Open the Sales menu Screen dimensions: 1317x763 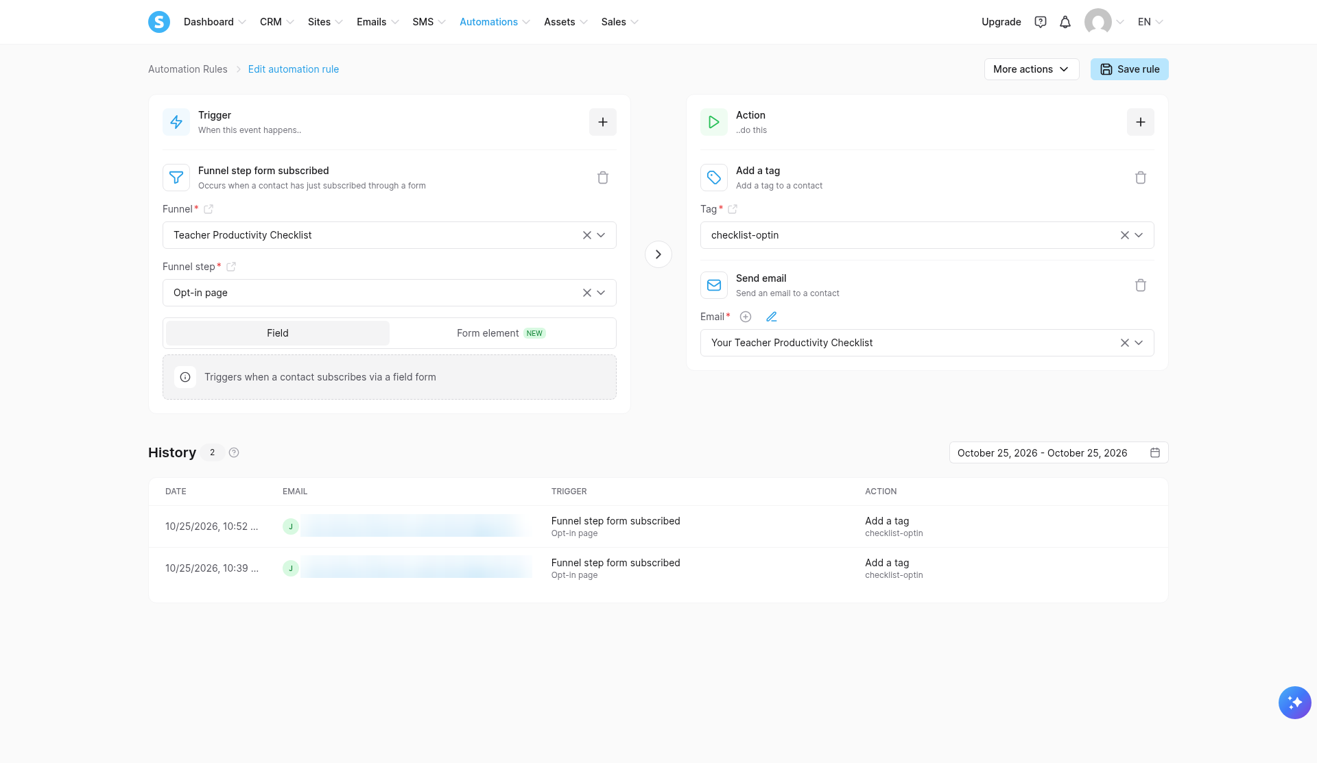coord(619,22)
